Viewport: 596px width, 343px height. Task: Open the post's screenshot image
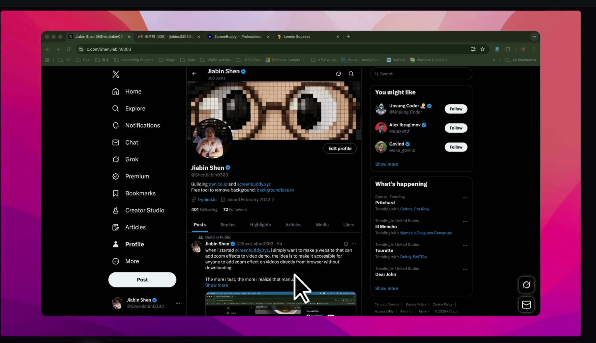[x=281, y=304]
